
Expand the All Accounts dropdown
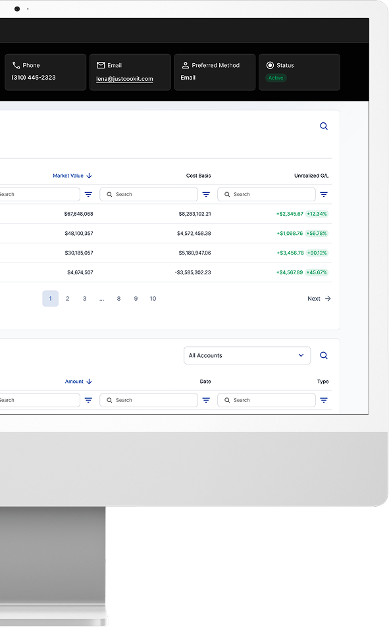pyautogui.click(x=247, y=355)
